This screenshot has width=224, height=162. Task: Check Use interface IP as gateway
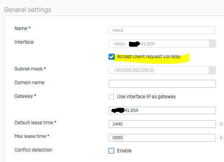[111, 97]
